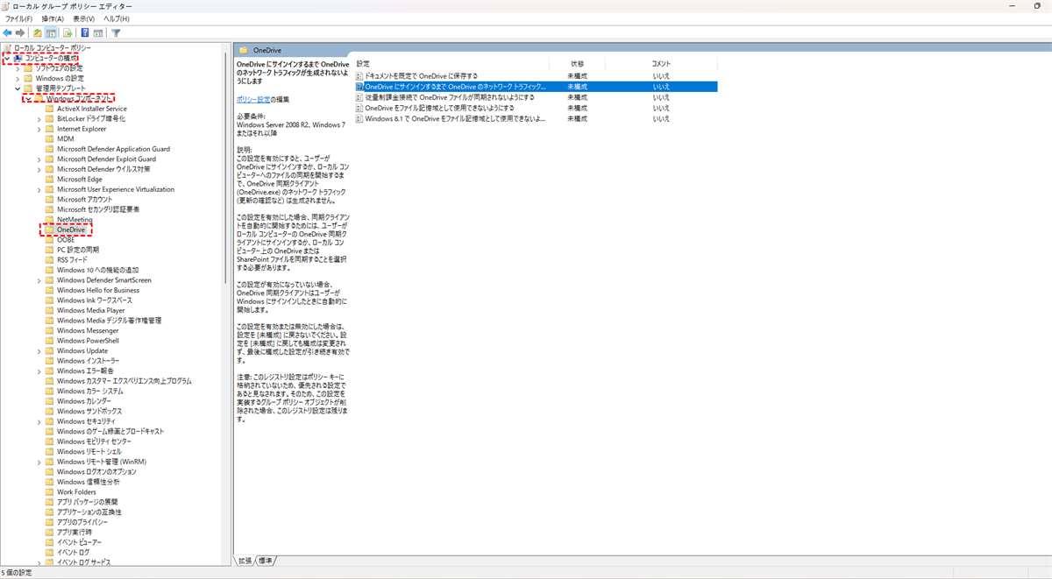1052x579 pixels.
Task: Expand the Internet Explorer node arrow
Action: point(39,129)
